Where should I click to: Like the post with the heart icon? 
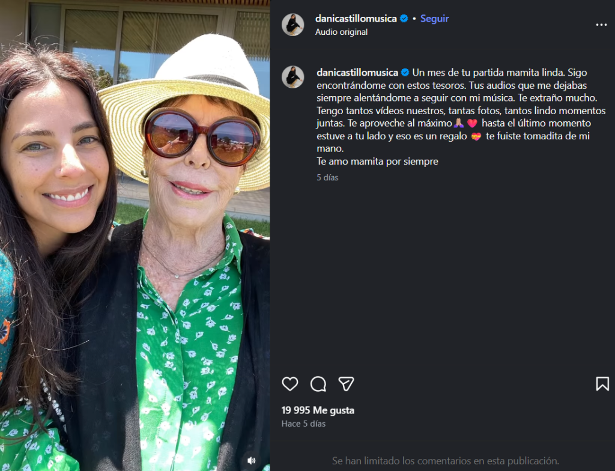point(290,384)
